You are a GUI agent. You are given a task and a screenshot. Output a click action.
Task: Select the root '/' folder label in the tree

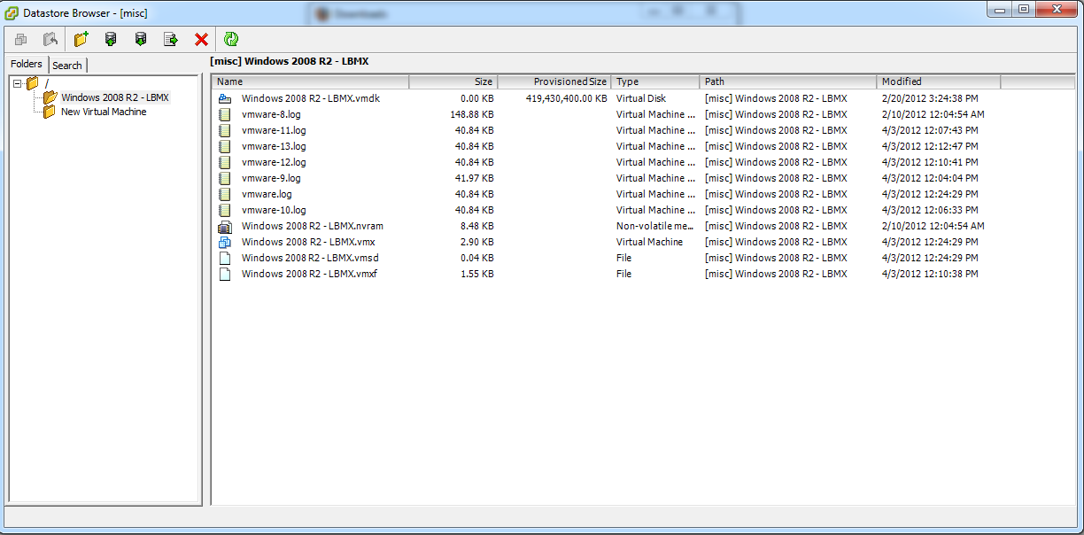coord(47,83)
